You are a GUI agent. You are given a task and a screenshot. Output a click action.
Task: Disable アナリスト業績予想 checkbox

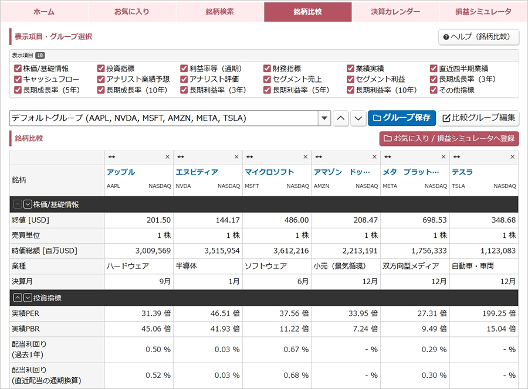pyautogui.click(x=101, y=79)
